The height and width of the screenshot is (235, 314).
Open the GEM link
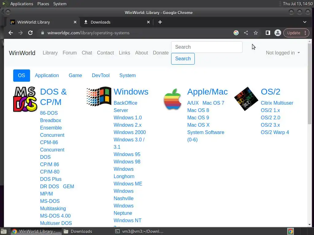tap(68, 186)
